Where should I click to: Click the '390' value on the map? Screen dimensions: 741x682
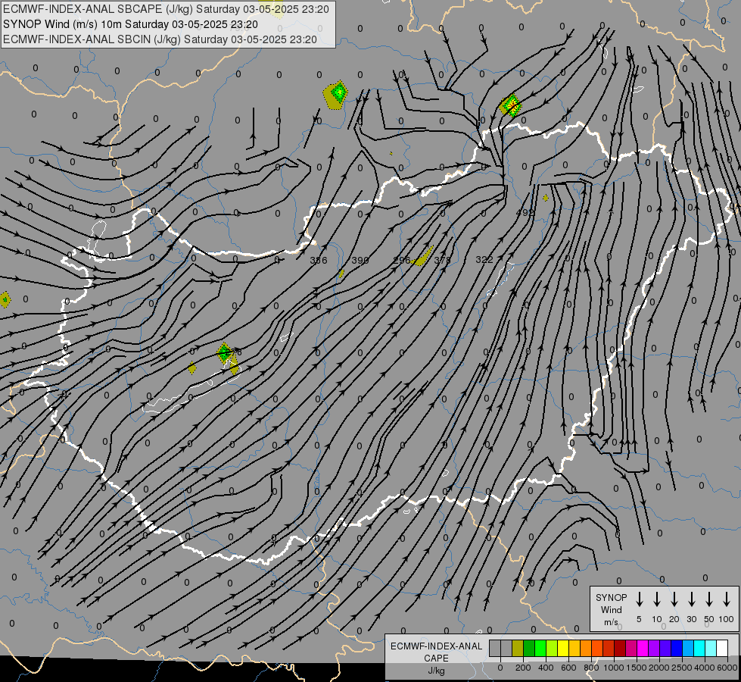pos(360,261)
